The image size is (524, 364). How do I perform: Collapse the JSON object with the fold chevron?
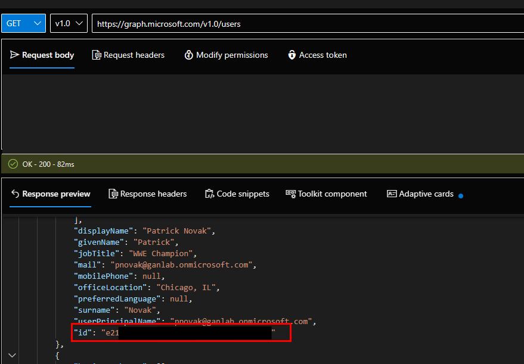click(13, 356)
